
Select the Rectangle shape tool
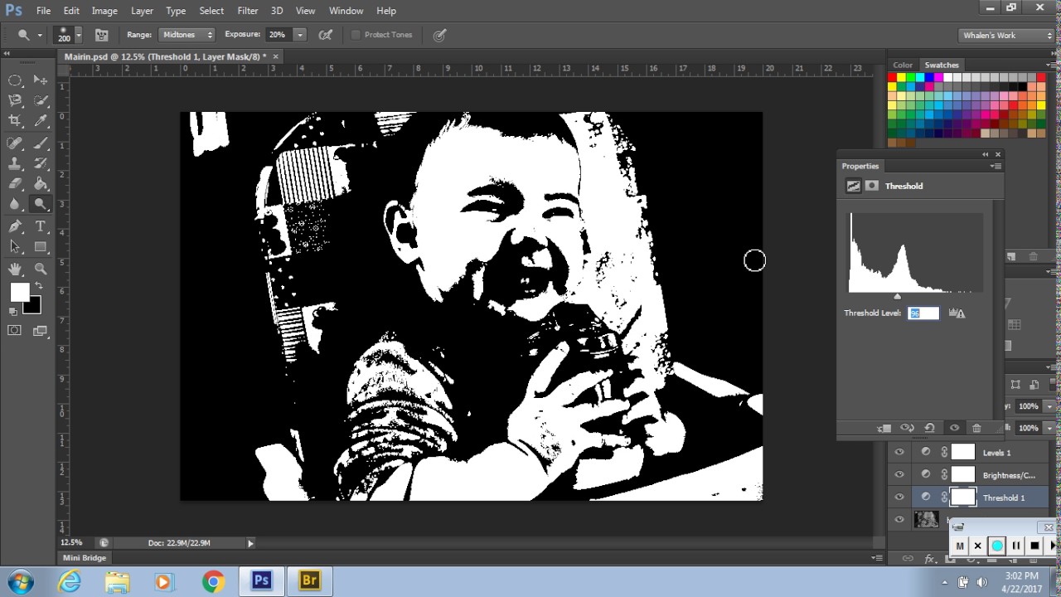pos(41,246)
